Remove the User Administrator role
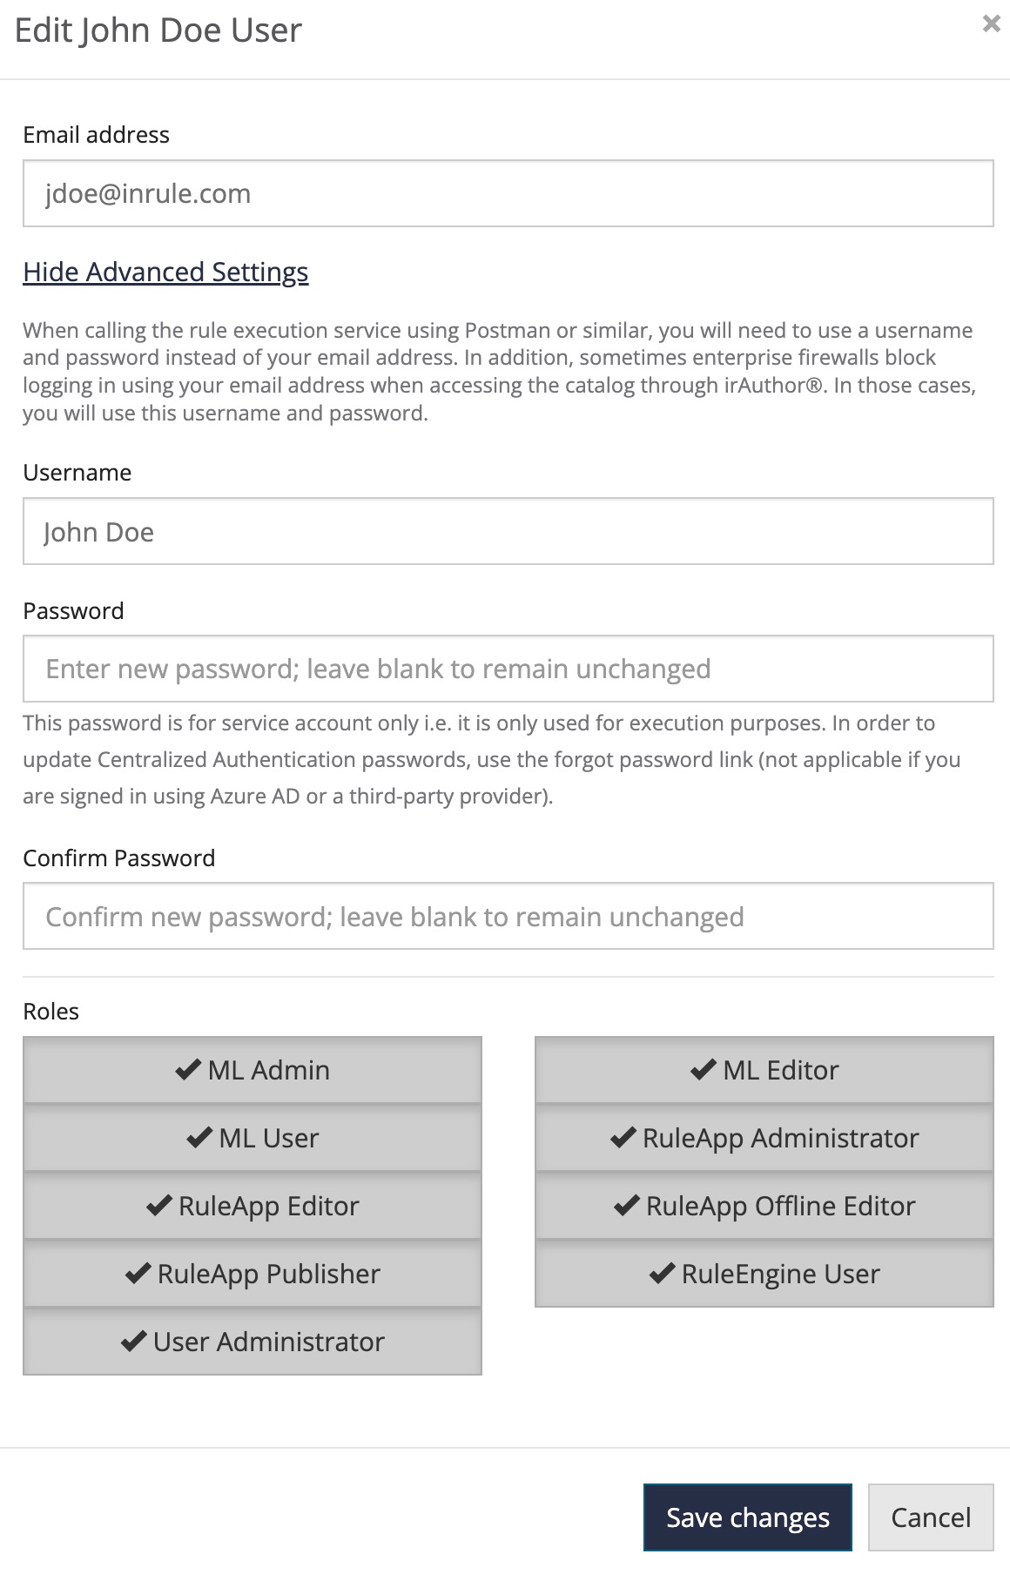1010x1581 pixels. (x=252, y=1342)
